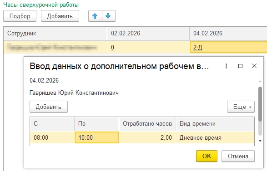Maximize the data entry dialog
This screenshot has height=171, width=267.
tap(240, 66)
